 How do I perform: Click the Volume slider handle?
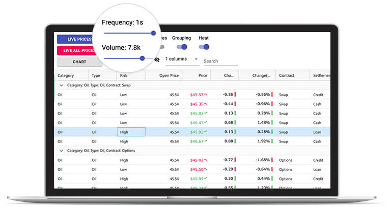[x=142, y=58]
